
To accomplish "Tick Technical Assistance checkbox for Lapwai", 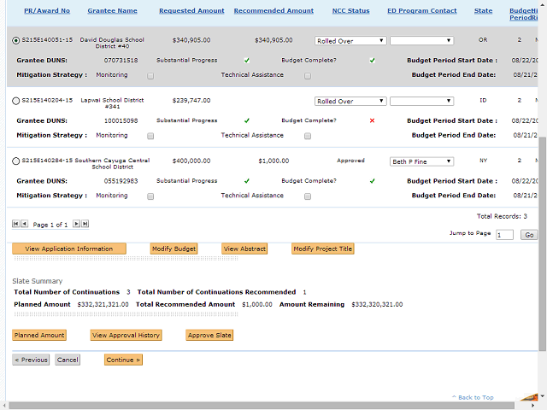I will click(308, 135).
